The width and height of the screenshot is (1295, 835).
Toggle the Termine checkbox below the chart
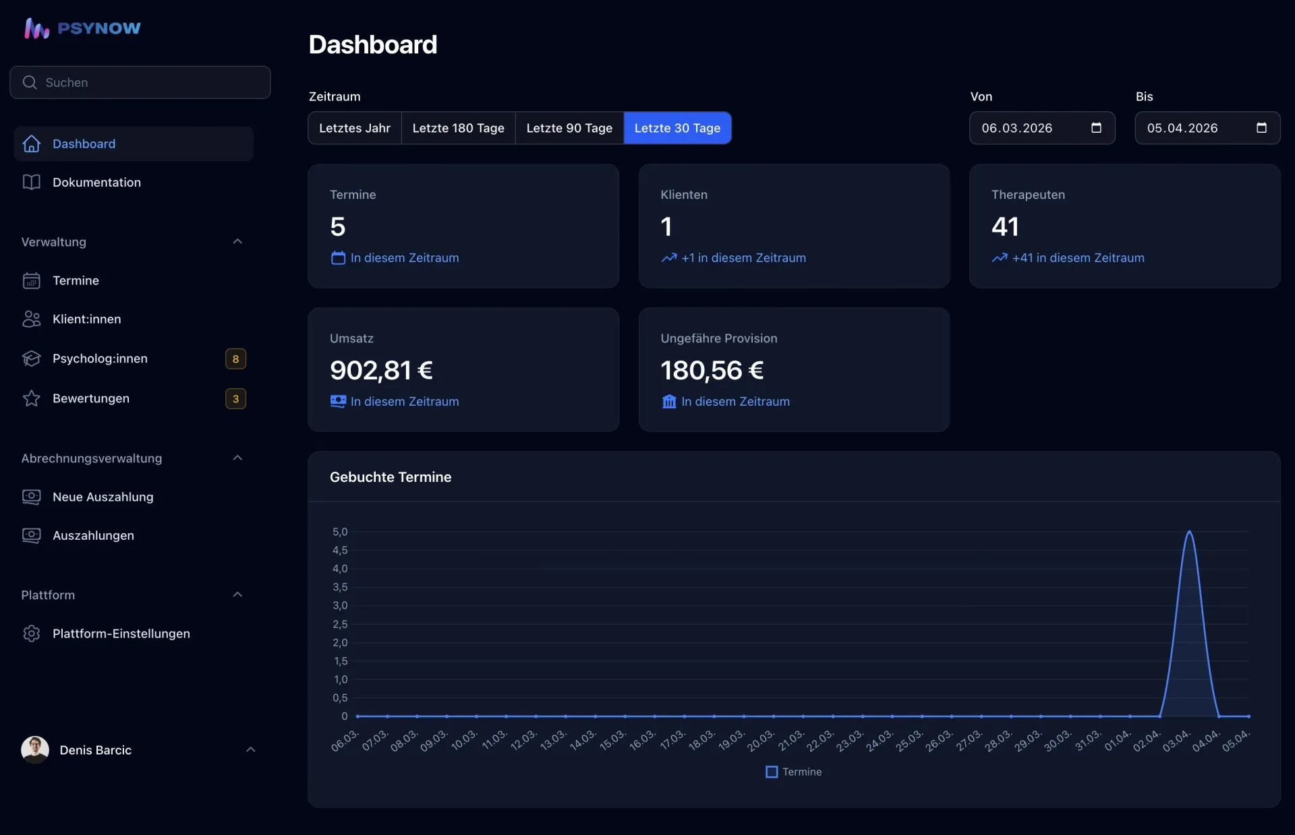772,772
